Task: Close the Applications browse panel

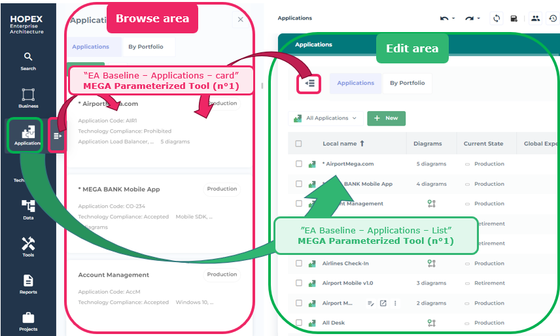Action: (x=240, y=20)
